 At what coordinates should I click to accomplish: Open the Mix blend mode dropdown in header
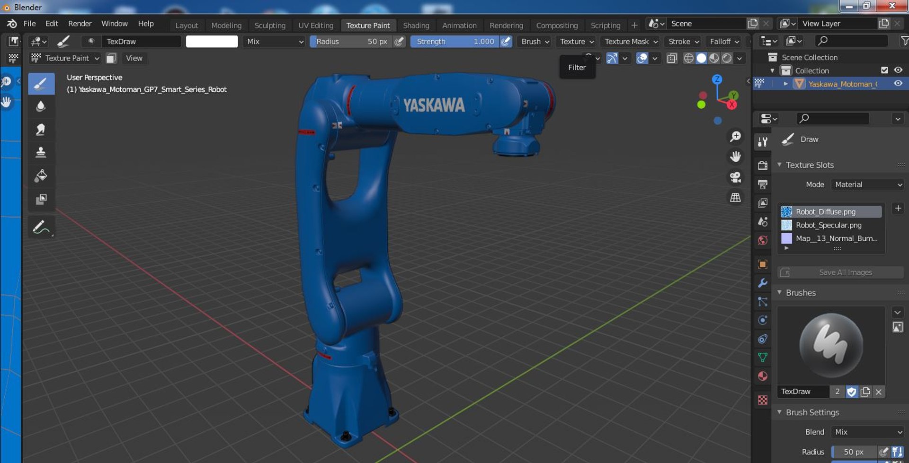tap(274, 42)
